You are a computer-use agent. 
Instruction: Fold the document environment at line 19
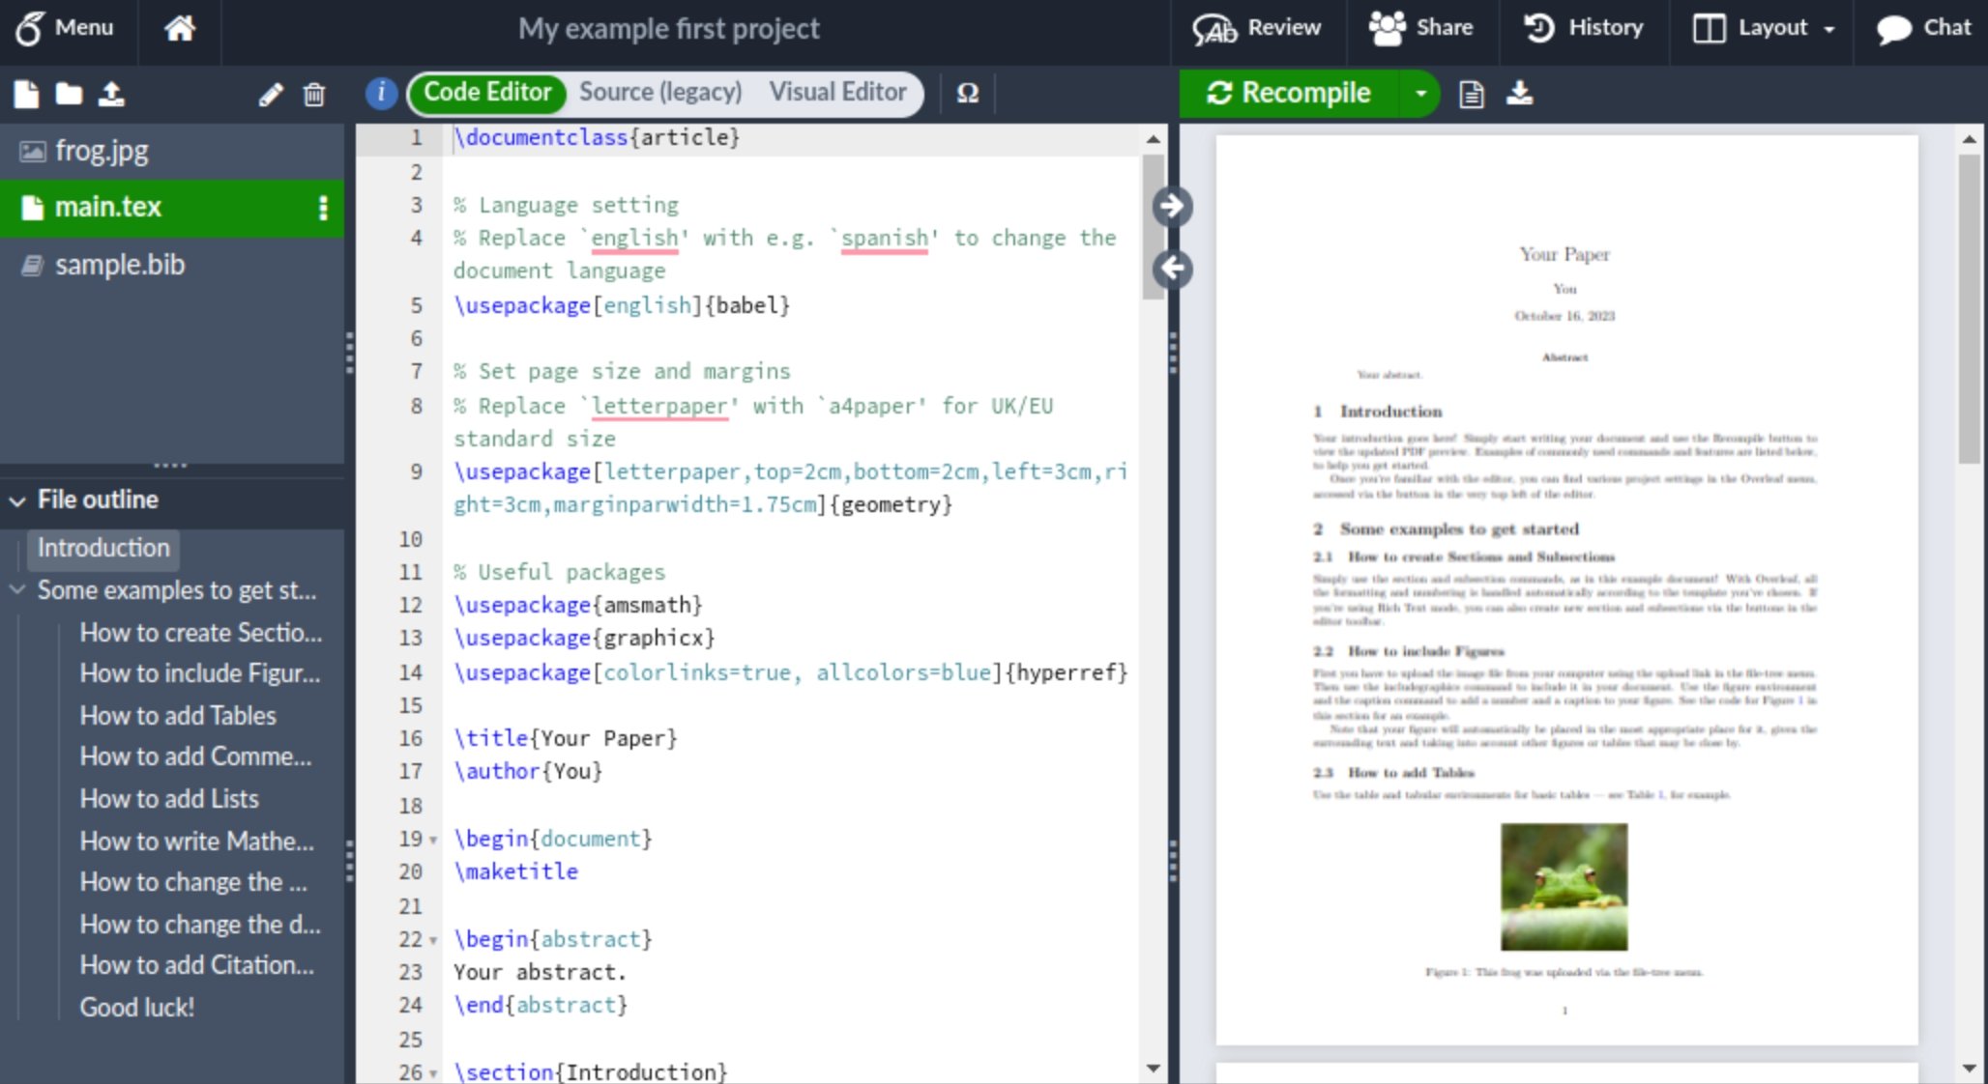coord(433,840)
